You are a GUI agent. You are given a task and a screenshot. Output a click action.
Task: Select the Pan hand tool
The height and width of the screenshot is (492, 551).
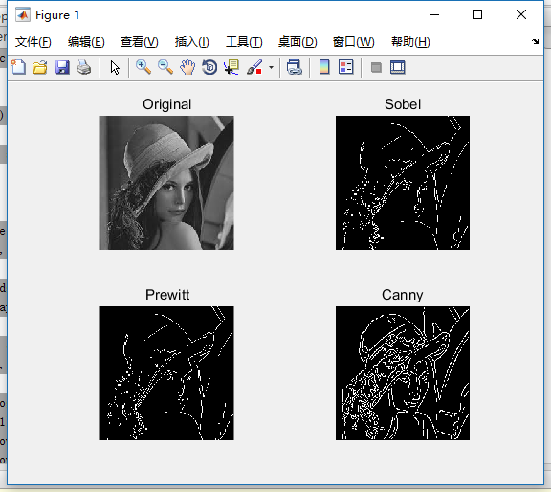click(x=187, y=67)
